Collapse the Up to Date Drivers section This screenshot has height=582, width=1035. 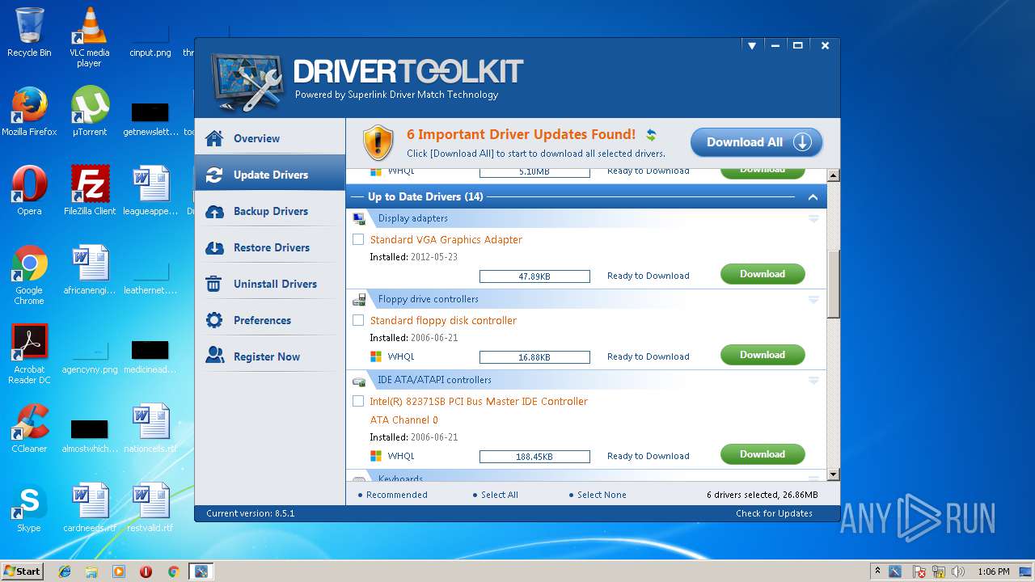813,196
